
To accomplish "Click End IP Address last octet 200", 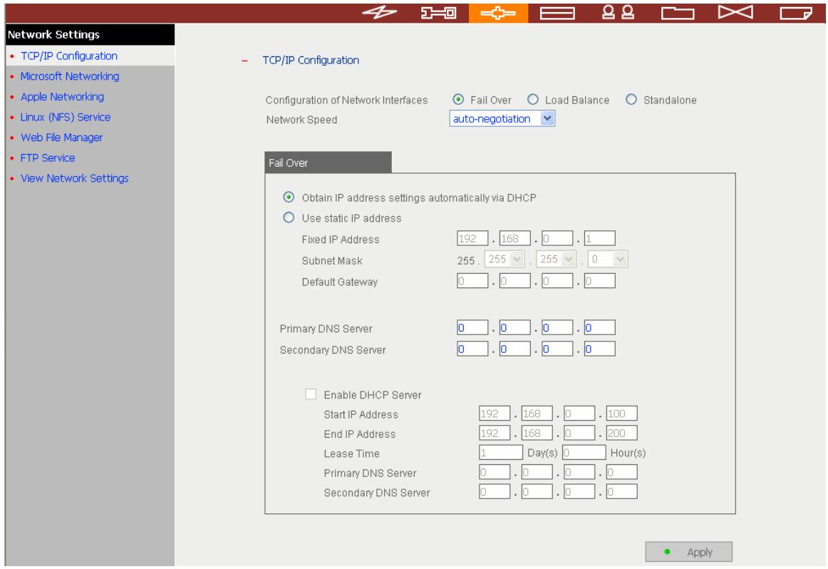I will click(621, 433).
